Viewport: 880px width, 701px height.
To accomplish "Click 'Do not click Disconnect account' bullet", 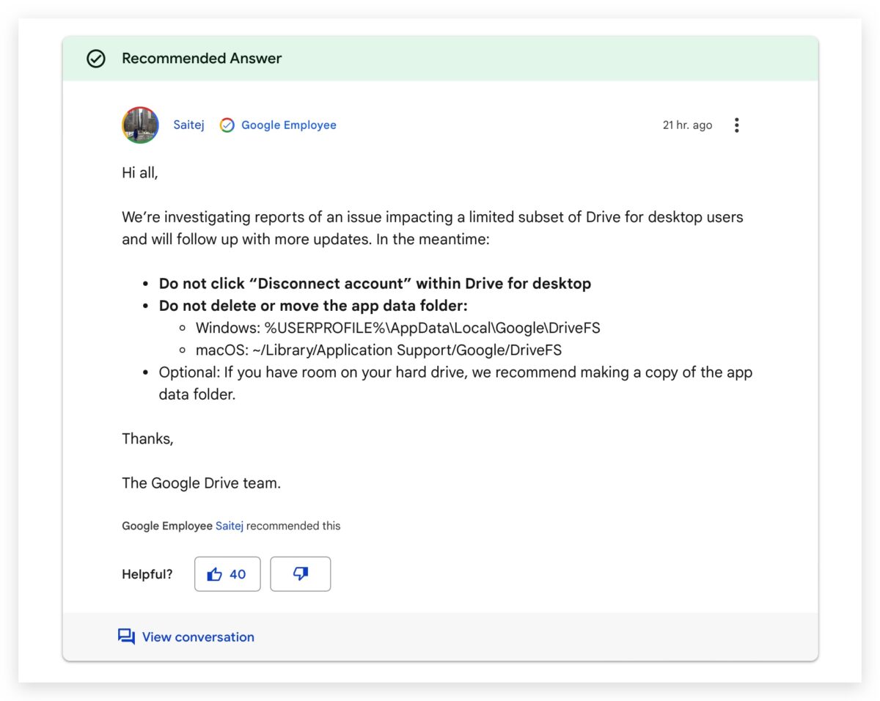I will pyautogui.click(x=375, y=283).
